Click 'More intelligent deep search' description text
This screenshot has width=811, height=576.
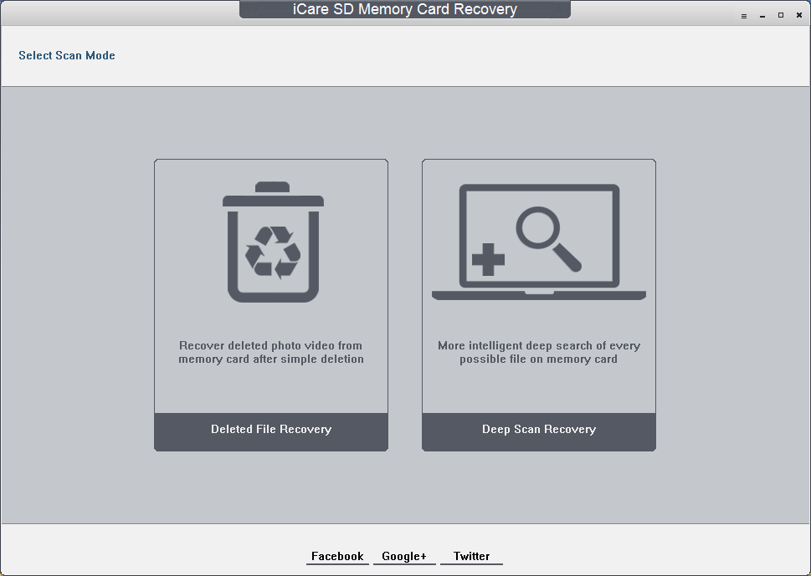point(539,352)
